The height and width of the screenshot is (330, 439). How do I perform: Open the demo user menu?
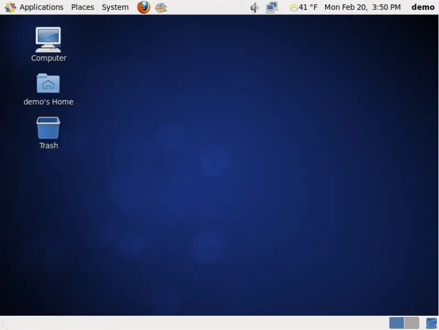pos(423,7)
